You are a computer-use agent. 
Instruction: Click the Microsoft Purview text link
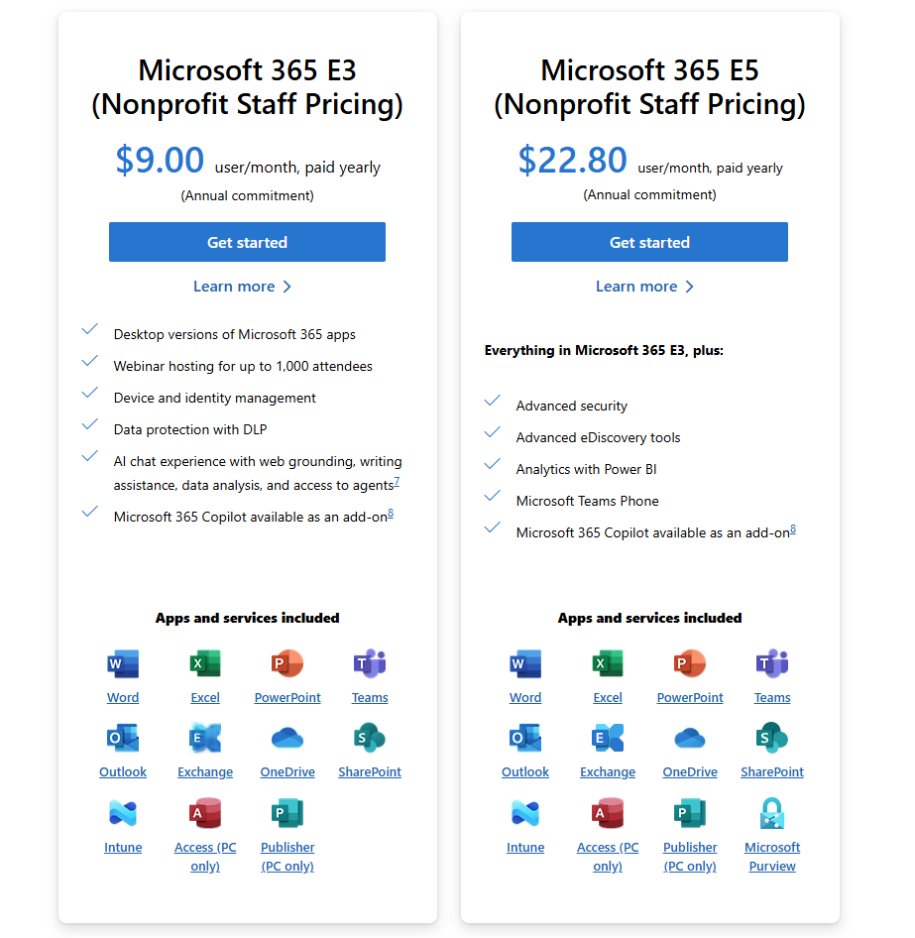772,857
